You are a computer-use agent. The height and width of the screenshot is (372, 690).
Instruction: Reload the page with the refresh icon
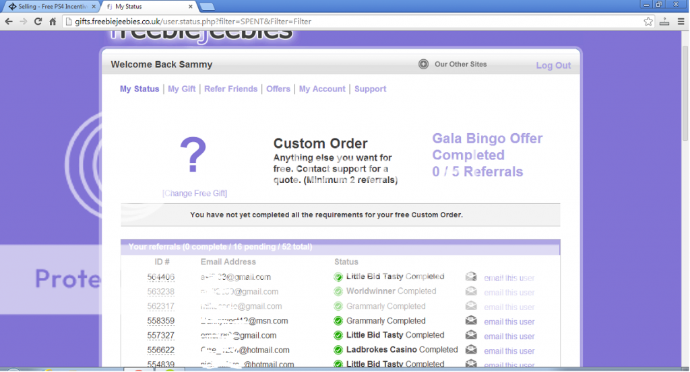tap(38, 22)
